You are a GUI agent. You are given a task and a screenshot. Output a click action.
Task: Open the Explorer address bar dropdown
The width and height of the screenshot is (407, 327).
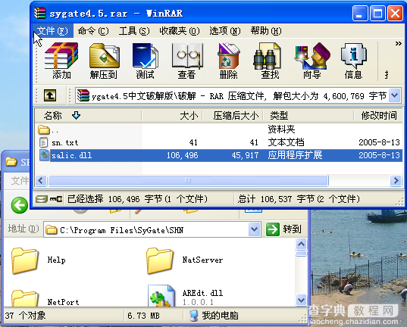(x=254, y=229)
